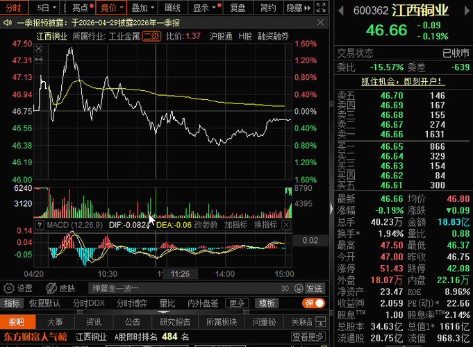This screenshot has width=473, height=347.
Task: Click the 卖五 price 46.70
Action: (x=392, y=96)
